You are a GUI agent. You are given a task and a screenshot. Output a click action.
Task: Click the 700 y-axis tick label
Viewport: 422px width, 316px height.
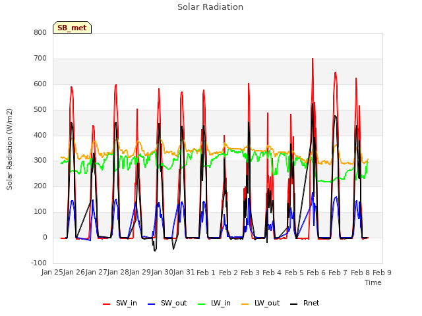[x=40, y=58]
